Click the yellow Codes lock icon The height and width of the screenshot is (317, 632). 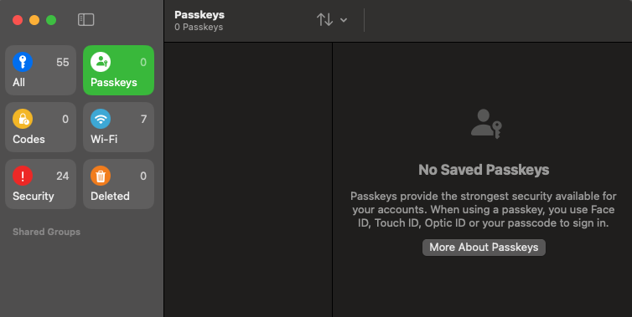click(23, 119)
